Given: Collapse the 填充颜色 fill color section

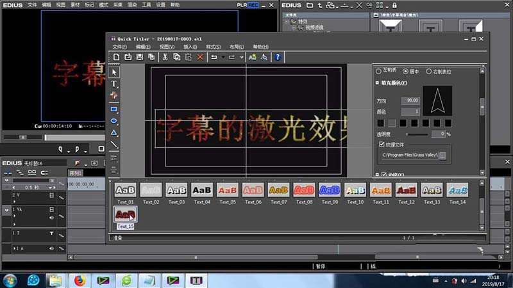Looking at the screenshot, I should 377,83.
